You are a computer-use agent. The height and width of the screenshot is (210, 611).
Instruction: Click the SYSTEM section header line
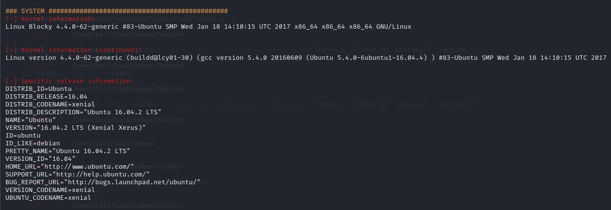[116, 11]
